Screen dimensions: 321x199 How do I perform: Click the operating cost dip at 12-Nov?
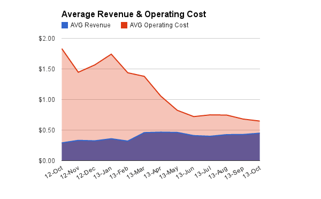pyautogui.click(x=78, y=72)
